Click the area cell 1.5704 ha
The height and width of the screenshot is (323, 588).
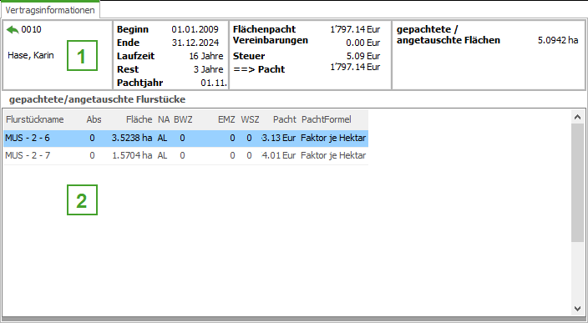[x=132, y=155]
